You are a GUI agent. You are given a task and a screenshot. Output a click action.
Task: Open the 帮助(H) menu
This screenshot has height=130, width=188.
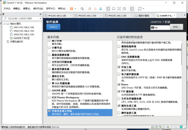point(62,8)
